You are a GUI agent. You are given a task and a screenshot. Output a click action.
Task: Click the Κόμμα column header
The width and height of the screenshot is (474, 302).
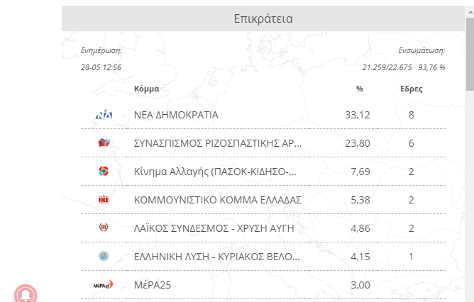[x=146, y=89]
